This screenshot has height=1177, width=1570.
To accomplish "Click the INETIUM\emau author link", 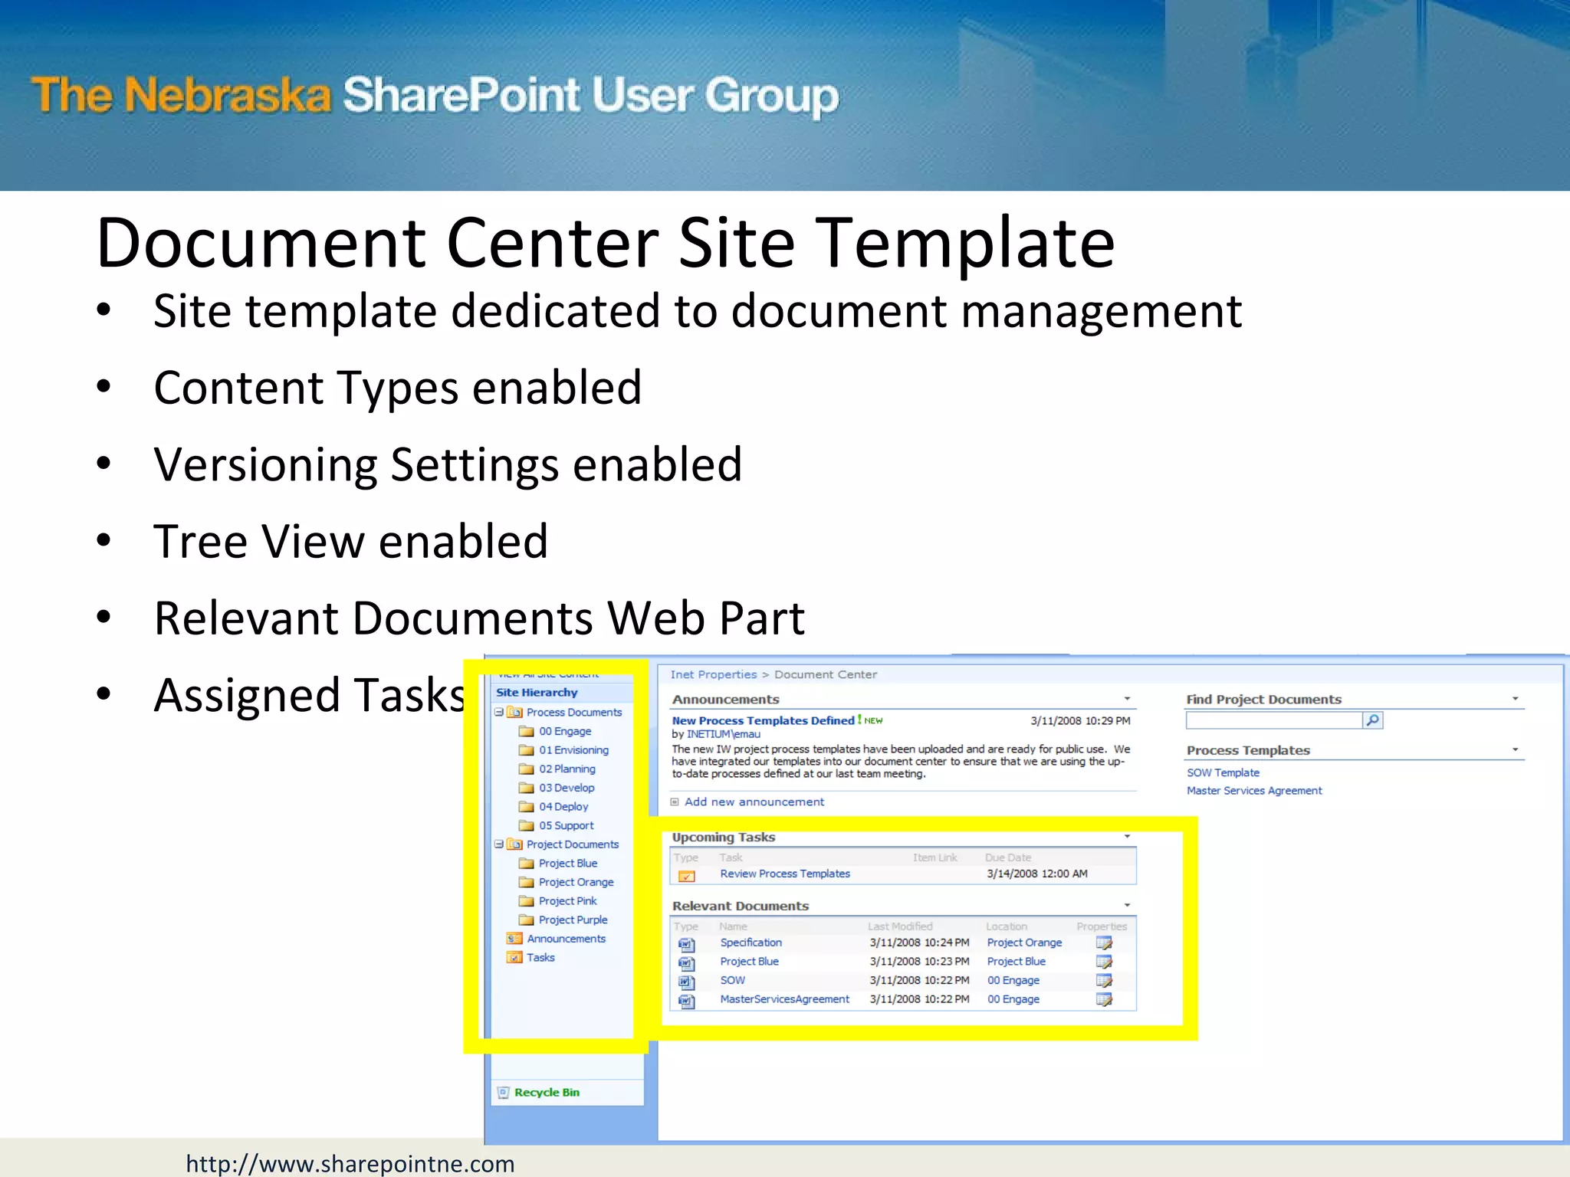I will pyautogui.click(x=724, y=734).
